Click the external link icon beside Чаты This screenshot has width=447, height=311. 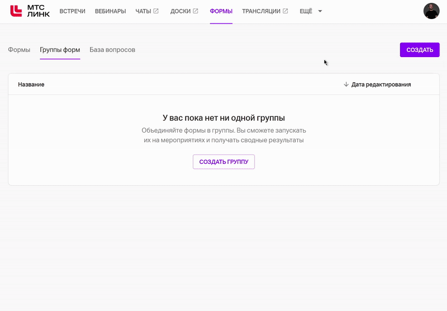pos(156,11)
